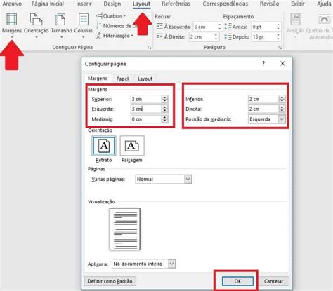333x291 pixels.
Task: Click Definir como Padrão button
Action: (x=110, y=281)
